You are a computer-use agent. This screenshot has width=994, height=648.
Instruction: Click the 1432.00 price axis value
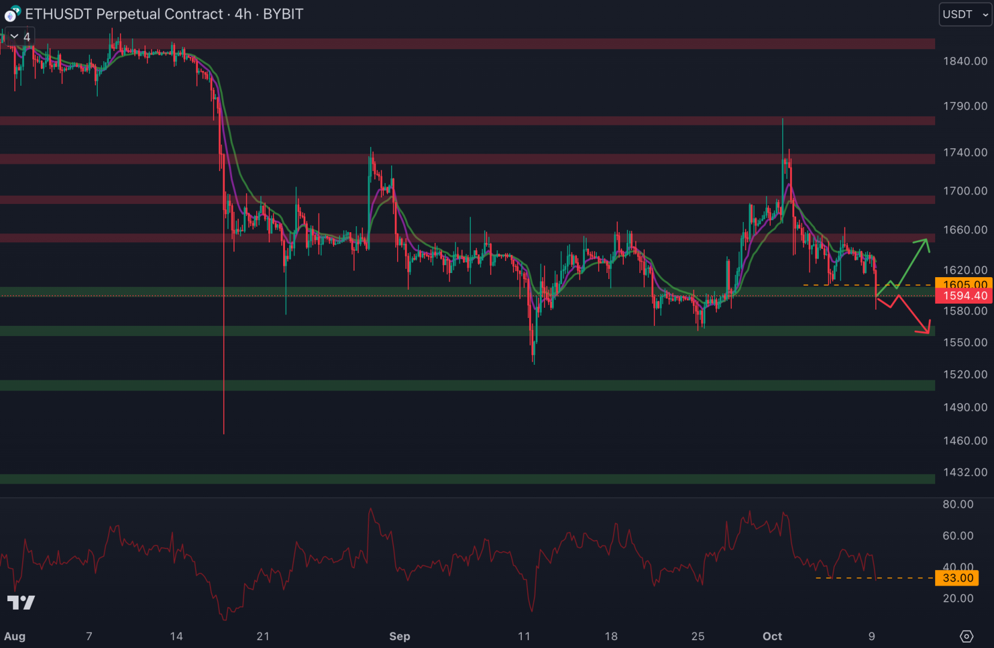tap(965, 472)
